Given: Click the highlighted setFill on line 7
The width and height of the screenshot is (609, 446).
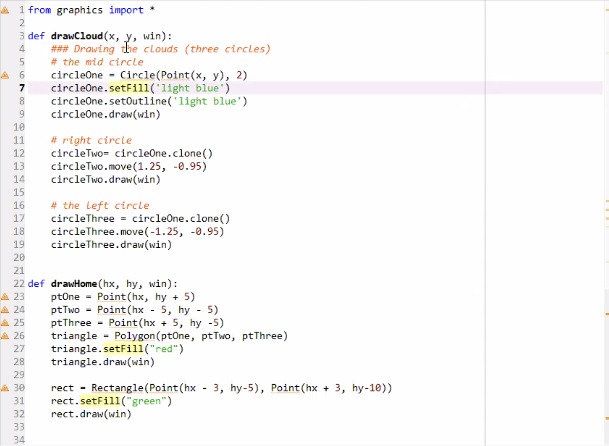Looking at the screenshot, I should pos(129,88).
